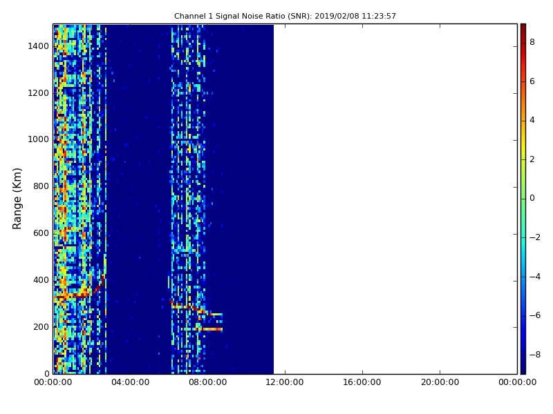Click the colorbar value label 0
Screen dimensions: 553x414
(x=532, y=198)
